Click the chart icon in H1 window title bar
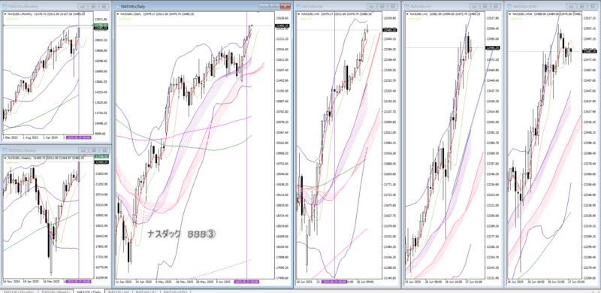 pos(406,6)
